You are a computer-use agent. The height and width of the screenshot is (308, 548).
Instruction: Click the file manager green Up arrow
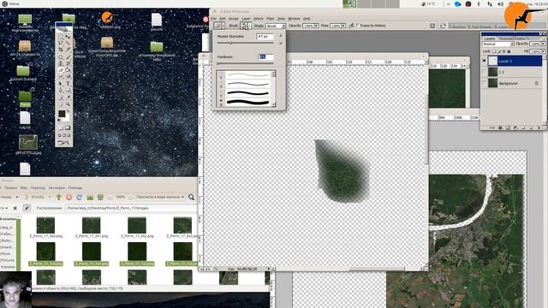click(59, 198)
